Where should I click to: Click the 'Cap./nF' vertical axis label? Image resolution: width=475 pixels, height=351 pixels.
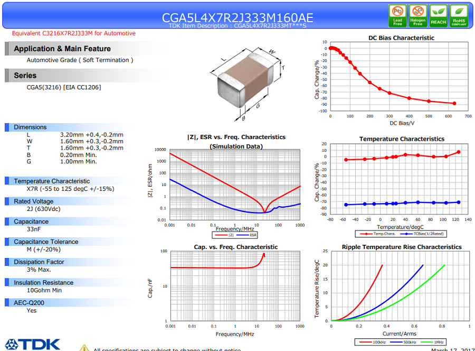point(150,288)
